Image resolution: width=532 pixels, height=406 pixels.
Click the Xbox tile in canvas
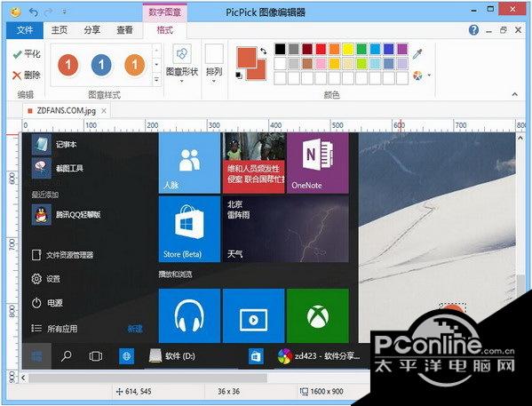click(x=318, y=315)
